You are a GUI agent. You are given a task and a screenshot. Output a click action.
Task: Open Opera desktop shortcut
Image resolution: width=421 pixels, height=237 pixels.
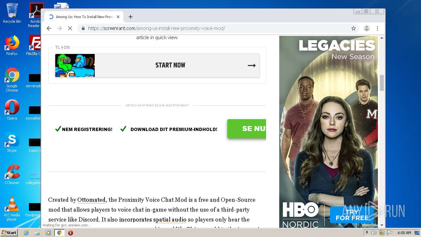12,110
